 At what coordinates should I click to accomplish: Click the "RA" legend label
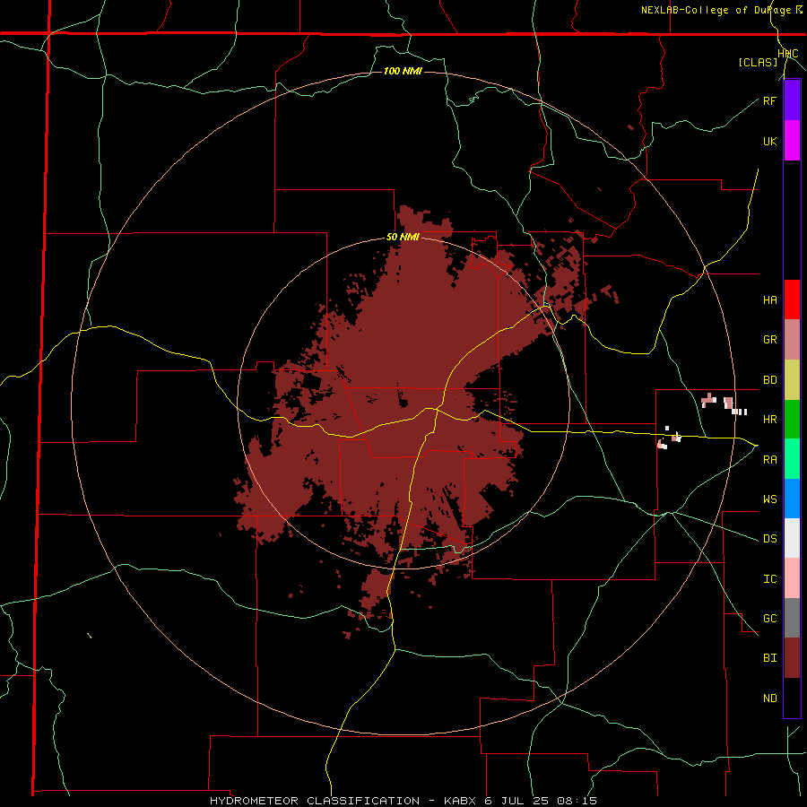(769, 460)
